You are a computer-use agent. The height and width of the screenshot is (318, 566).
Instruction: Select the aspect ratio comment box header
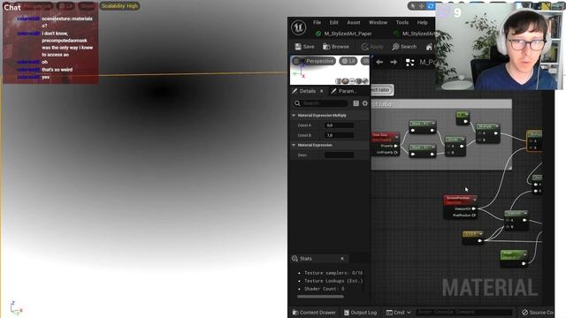pyautogui.click(x=441, y=104)
